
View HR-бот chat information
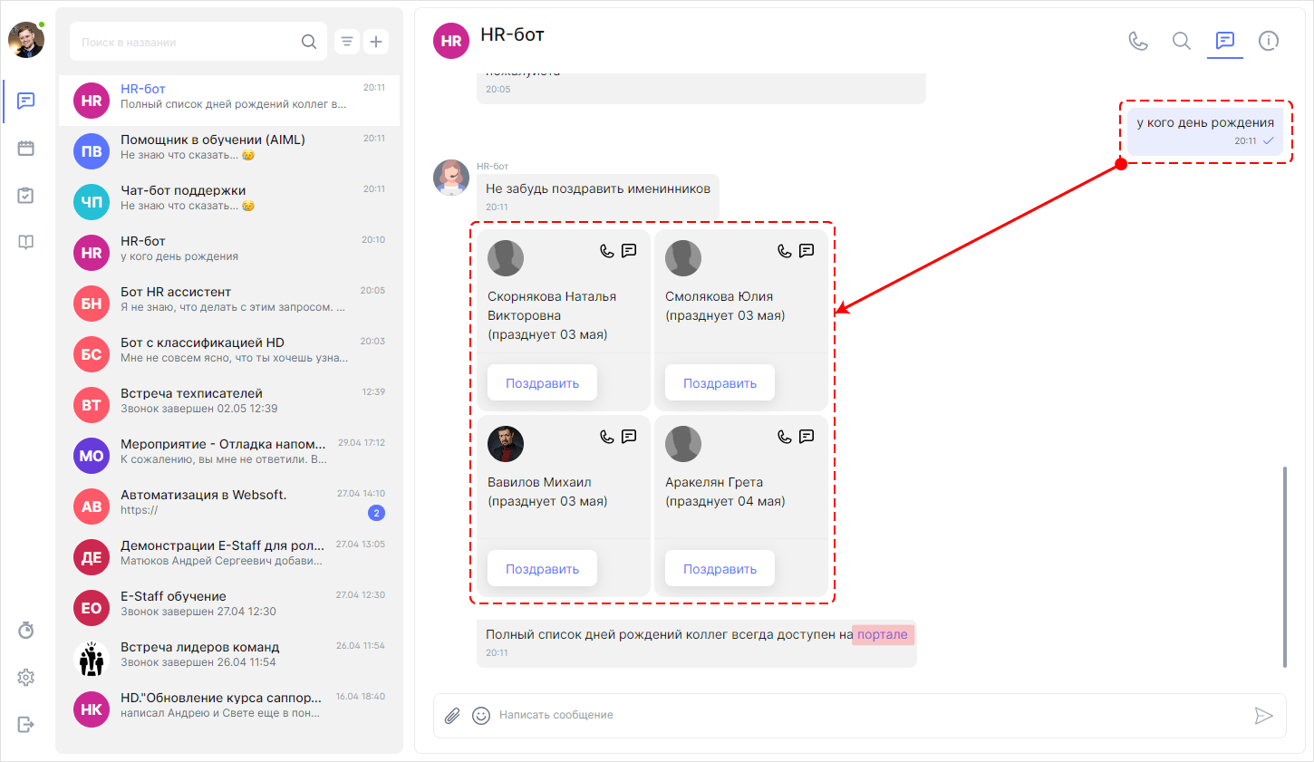1269,41
